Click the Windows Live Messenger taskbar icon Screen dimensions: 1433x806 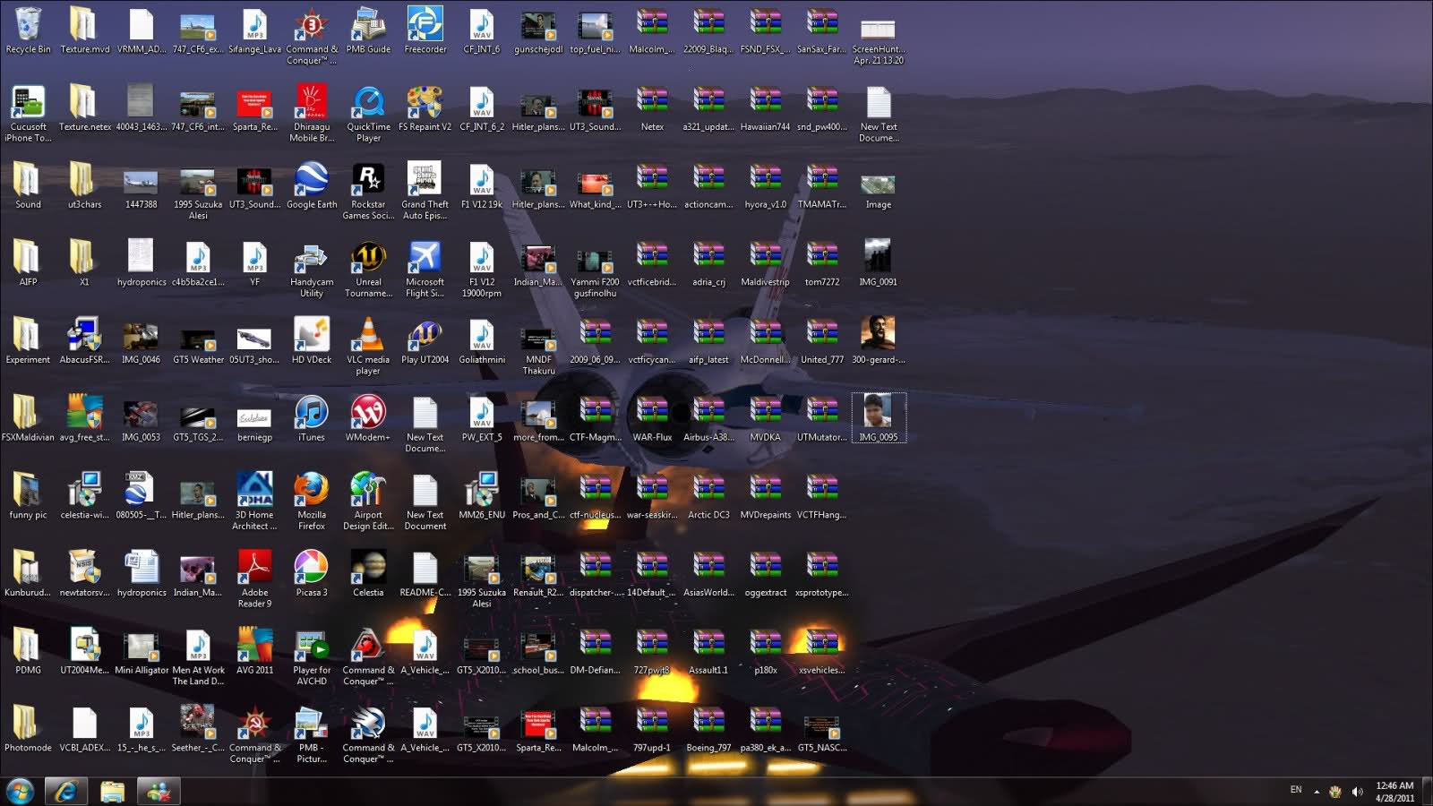click(x=159, y=792)
